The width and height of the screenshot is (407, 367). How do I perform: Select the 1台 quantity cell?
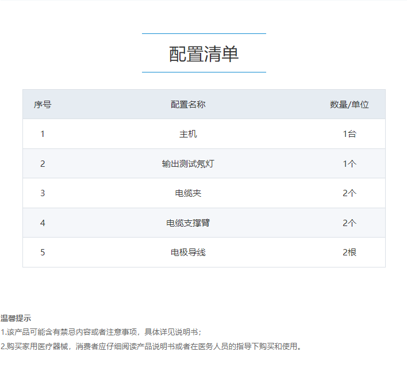pos(350,134)
